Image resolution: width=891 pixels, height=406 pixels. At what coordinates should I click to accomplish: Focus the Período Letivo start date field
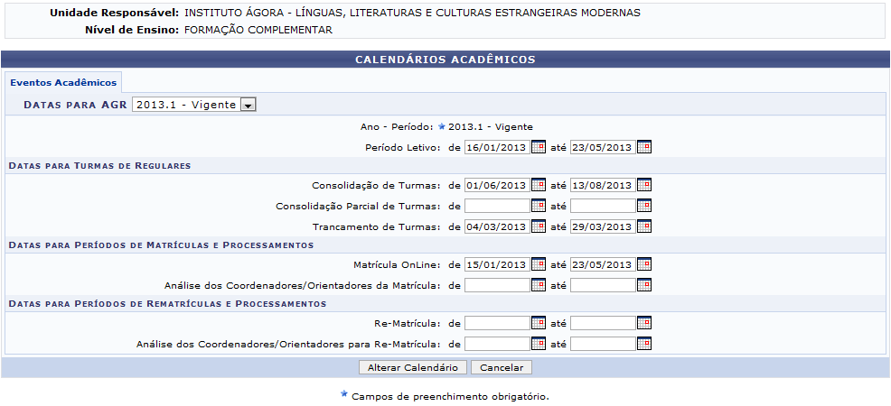pyautogui.click(x=496, y=147)
